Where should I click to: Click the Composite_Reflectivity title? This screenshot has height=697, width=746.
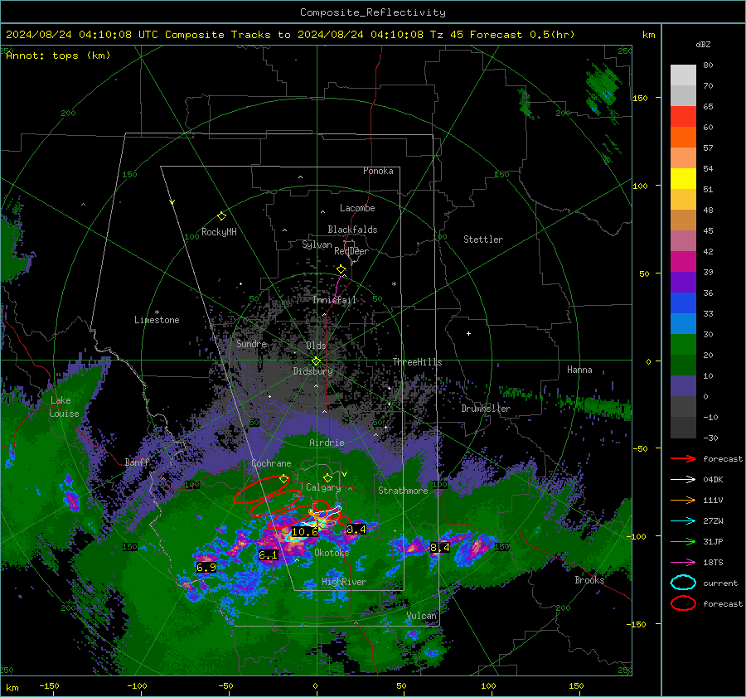[x=372, y=12]
